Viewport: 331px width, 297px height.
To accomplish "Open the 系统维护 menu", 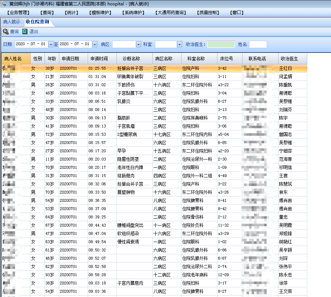I will point(133,13).
